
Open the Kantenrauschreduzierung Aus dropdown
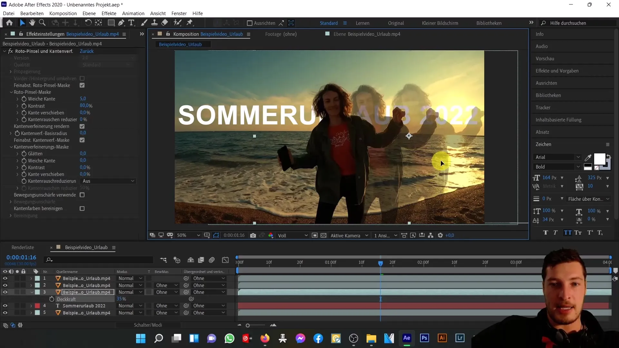108,181
